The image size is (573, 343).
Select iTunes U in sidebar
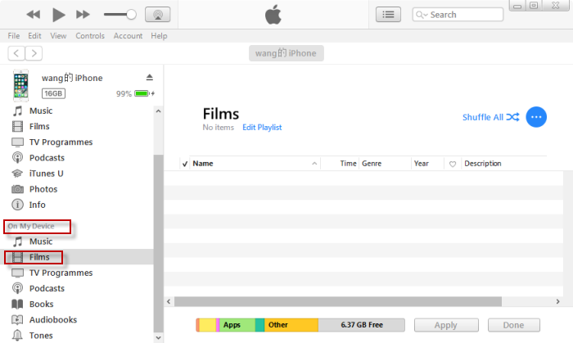pos(46,174)
